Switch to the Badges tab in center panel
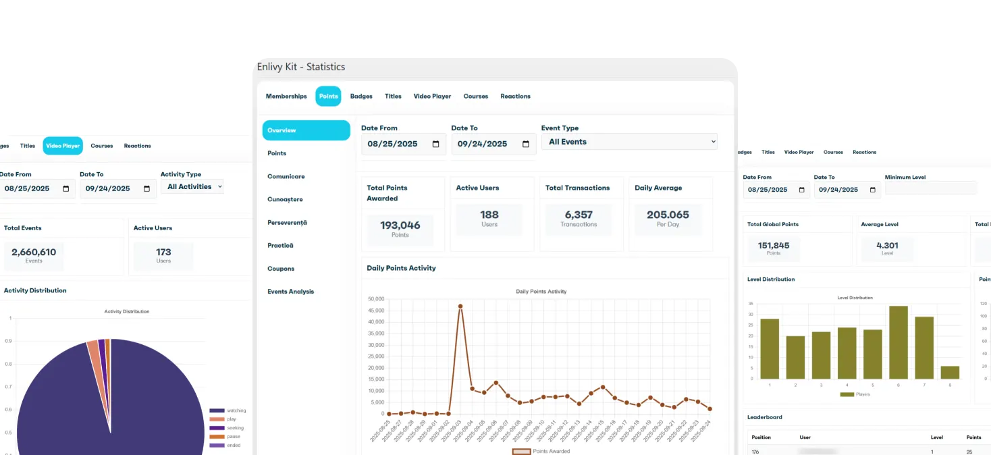 [361, 96]
